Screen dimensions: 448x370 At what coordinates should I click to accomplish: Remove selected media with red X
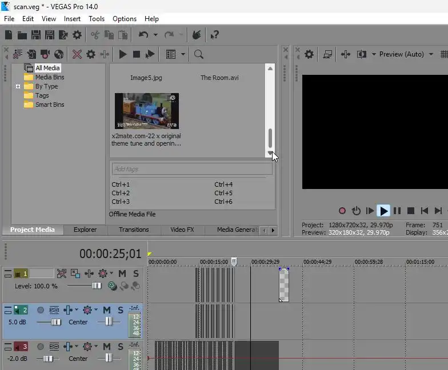77,54
